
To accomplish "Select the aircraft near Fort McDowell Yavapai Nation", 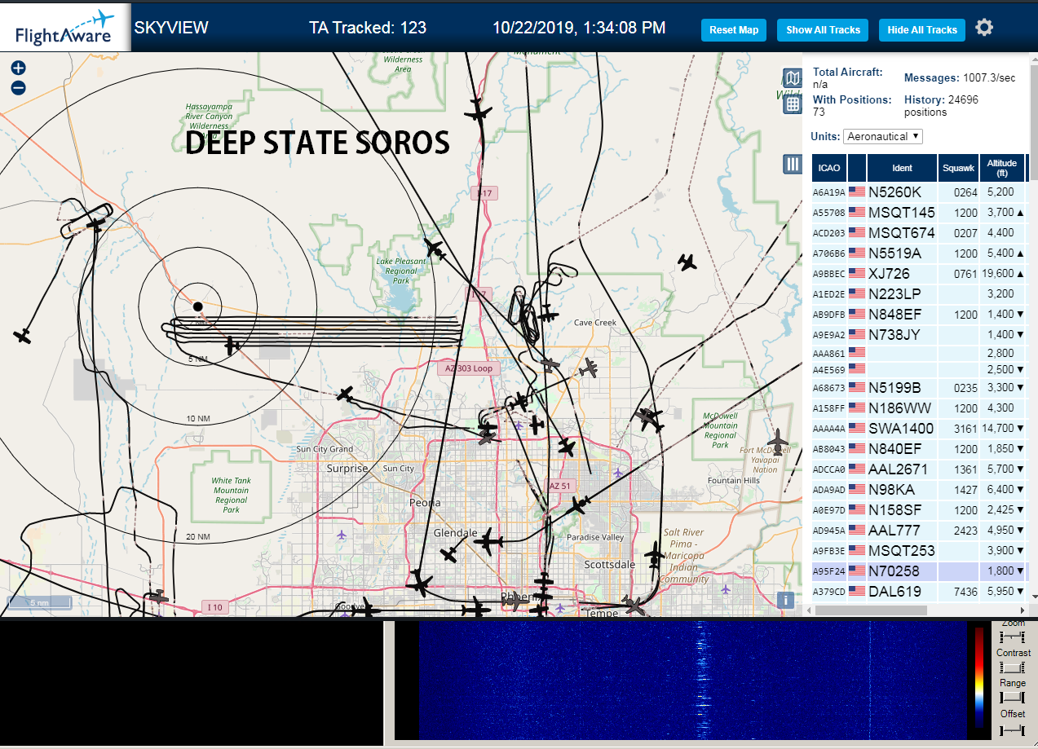I will (x=780, y=441).
